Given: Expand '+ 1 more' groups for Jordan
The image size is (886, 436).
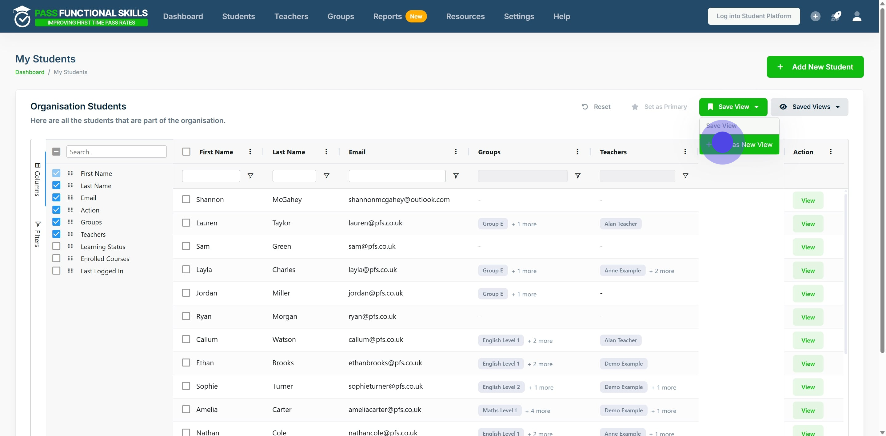Looking at the screenshot, I should [524, 294].
